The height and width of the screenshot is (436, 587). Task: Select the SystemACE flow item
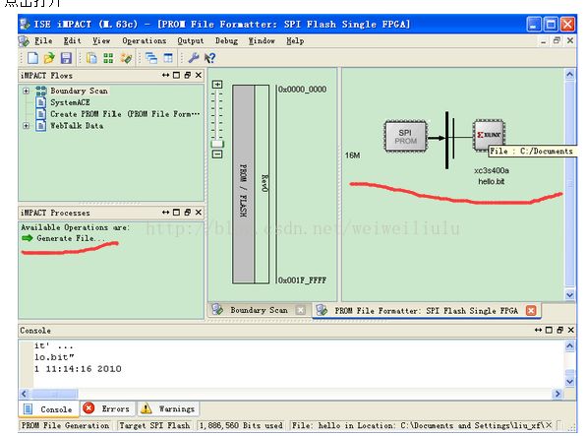(x=70, y=102)
